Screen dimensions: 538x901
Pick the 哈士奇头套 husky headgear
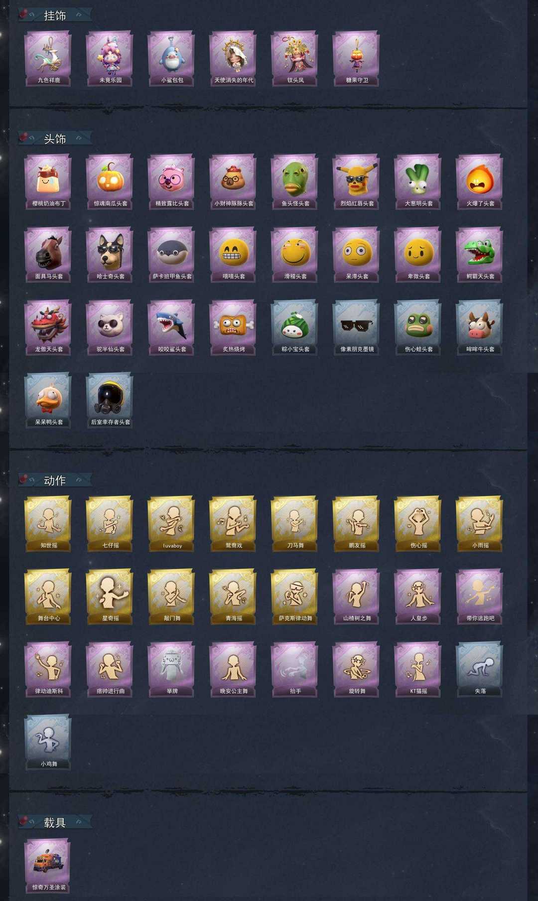tap(110, 255)
